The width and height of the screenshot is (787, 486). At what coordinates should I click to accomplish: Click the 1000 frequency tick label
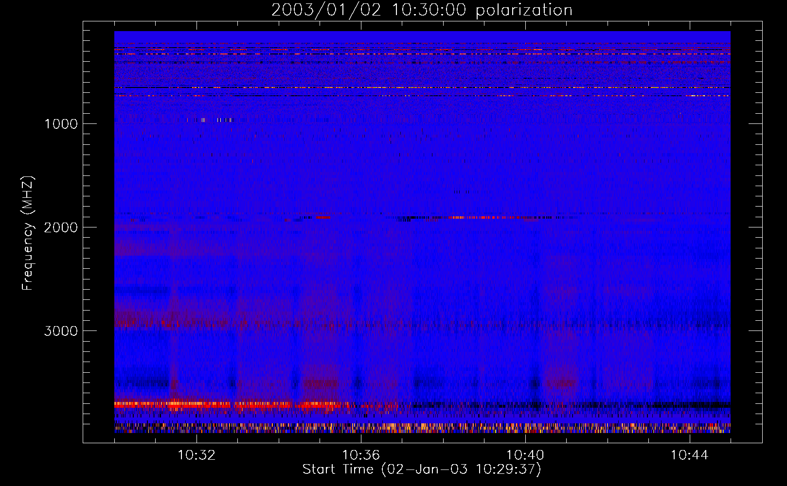61,124
